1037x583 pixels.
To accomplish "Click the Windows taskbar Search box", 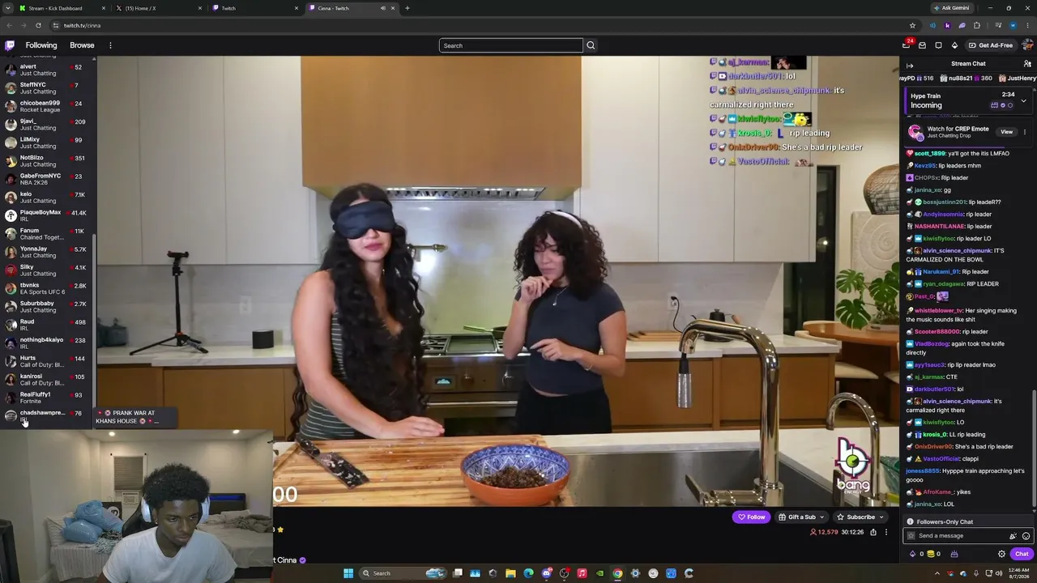I will [402, 573].
